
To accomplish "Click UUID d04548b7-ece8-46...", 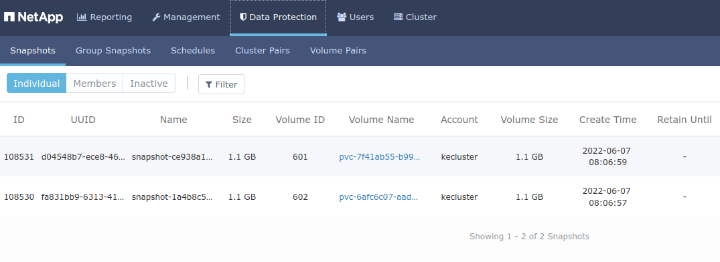I will [x=83, y=156].
